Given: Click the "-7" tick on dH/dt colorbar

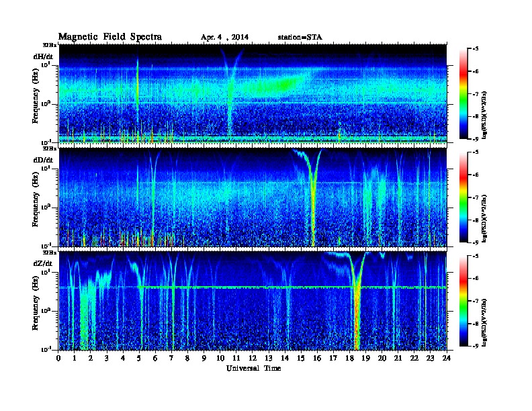Looking at the screenshot, I should [x=476, y=93].
